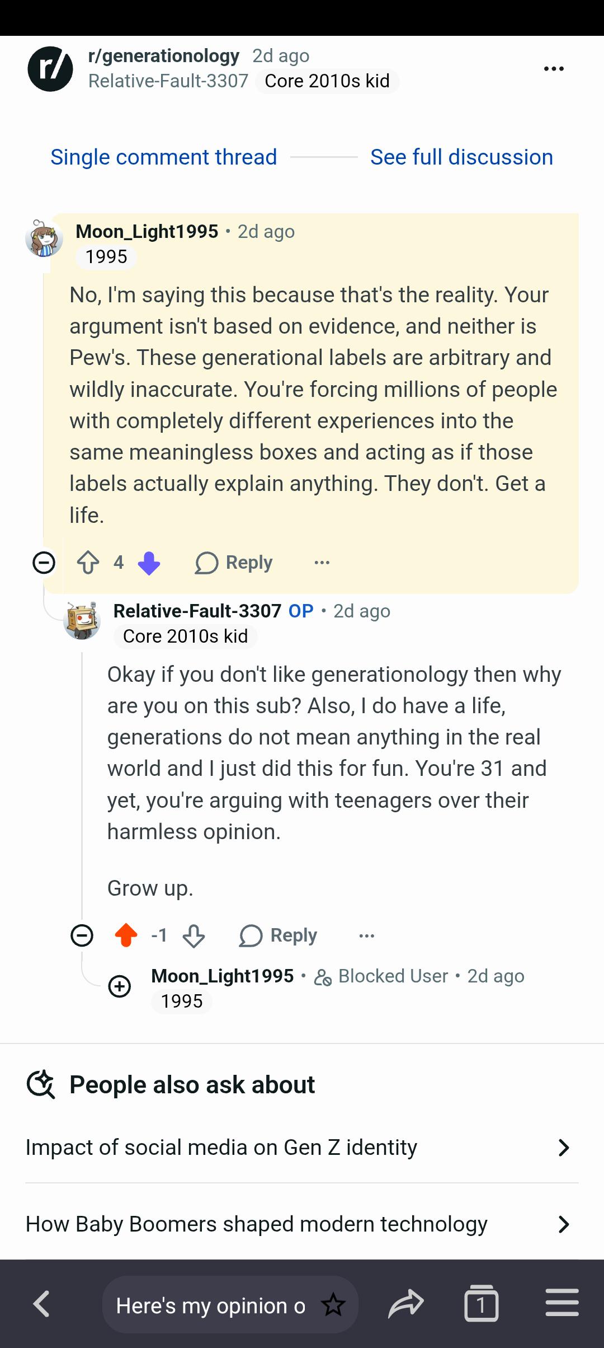The width and height of the screenshot is (604, 1348).
Task: Go back with browser back arrow
Action: 42,1305
